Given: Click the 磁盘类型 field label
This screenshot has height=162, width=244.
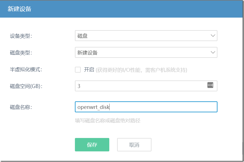Looking at the screenshot, I should coord(21,53).
